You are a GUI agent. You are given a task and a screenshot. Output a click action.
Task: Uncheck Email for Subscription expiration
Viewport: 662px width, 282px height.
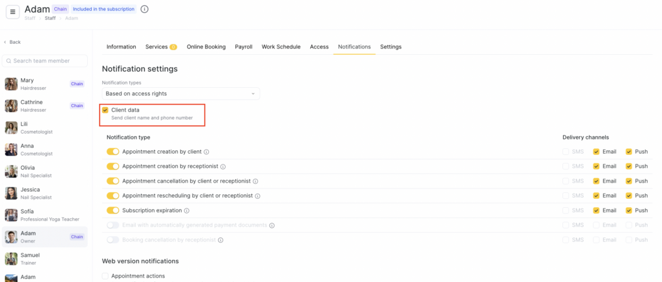(596, 210)
